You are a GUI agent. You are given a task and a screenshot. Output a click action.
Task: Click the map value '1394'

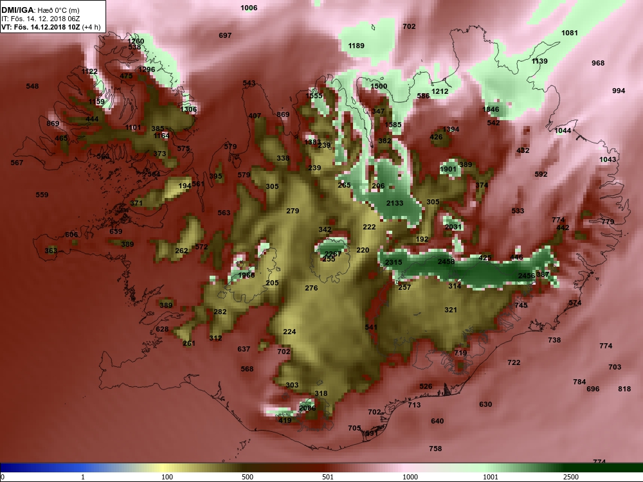[451, 130]
